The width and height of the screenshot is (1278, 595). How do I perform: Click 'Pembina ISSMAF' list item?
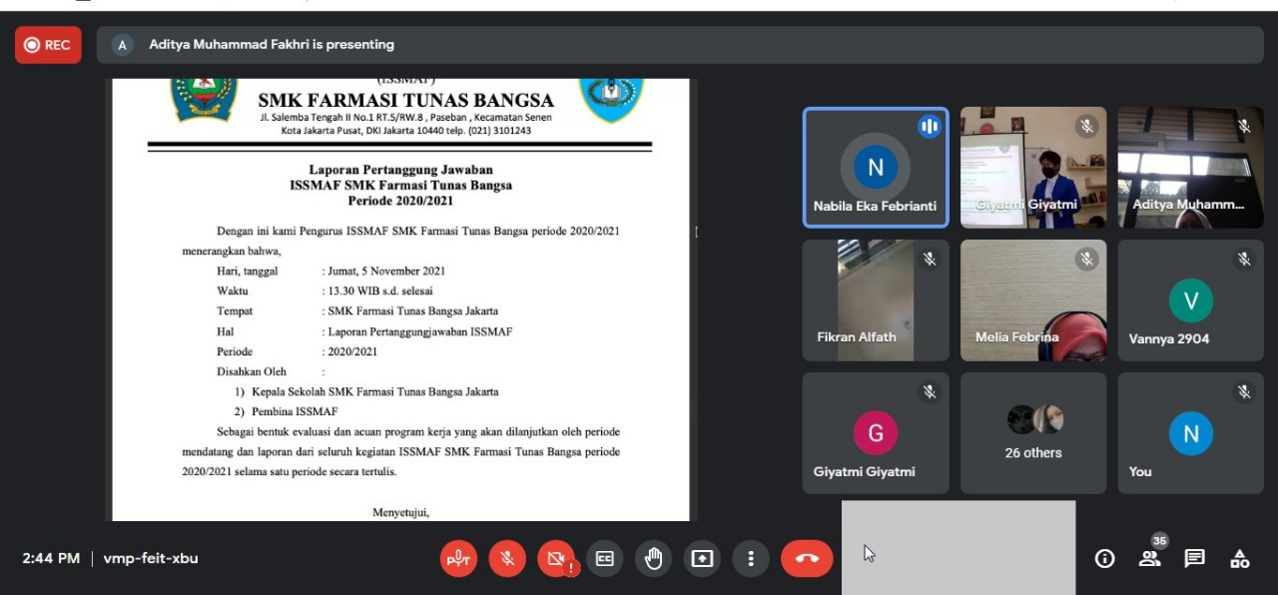point(295,411)
